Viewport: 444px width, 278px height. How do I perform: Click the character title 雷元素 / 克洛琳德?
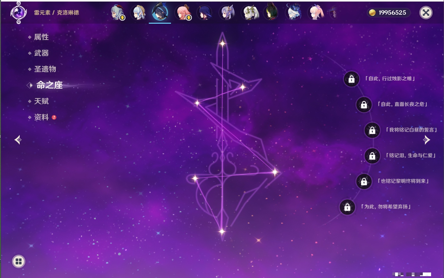(x=57, y=13)
